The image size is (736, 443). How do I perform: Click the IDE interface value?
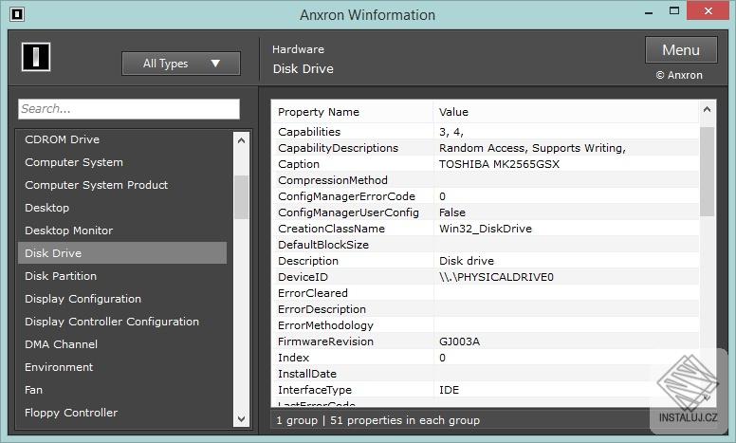(x=449, y=390)
